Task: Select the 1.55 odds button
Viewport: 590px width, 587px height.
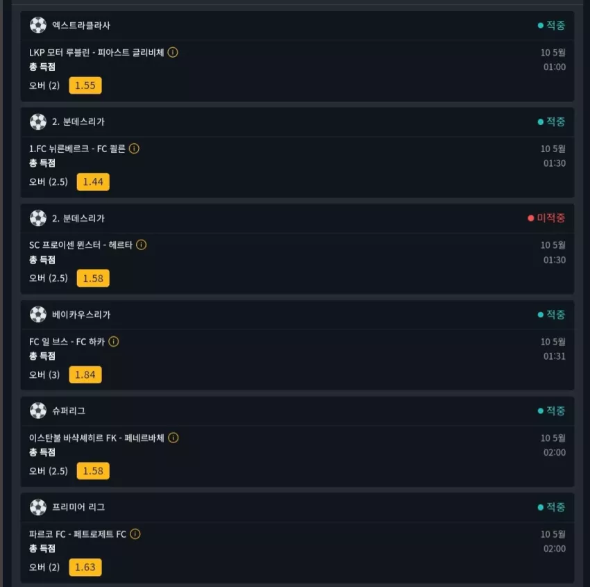Action: [x=85, y=85]
